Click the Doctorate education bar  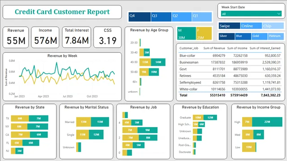tap(194, 152)
